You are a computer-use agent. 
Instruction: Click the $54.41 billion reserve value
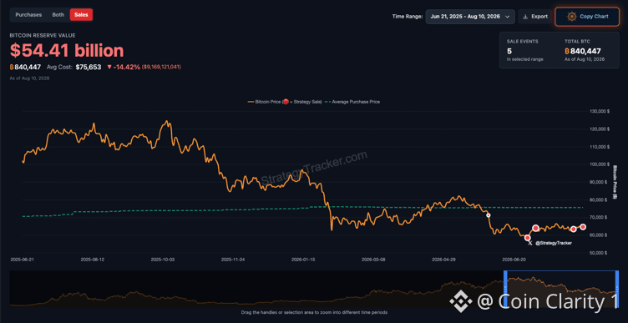67,51
